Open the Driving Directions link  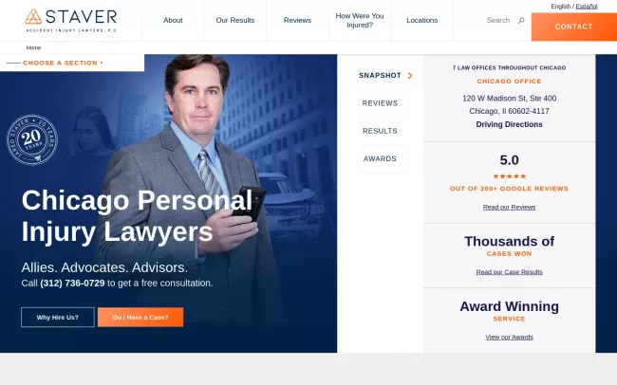pos(509,124)
